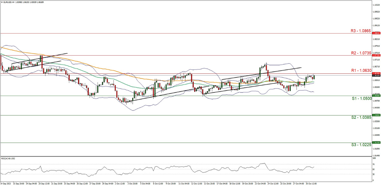Click the EURUSD,H4 chart title text
Screen dimensions: 381x186
[9, 2]
